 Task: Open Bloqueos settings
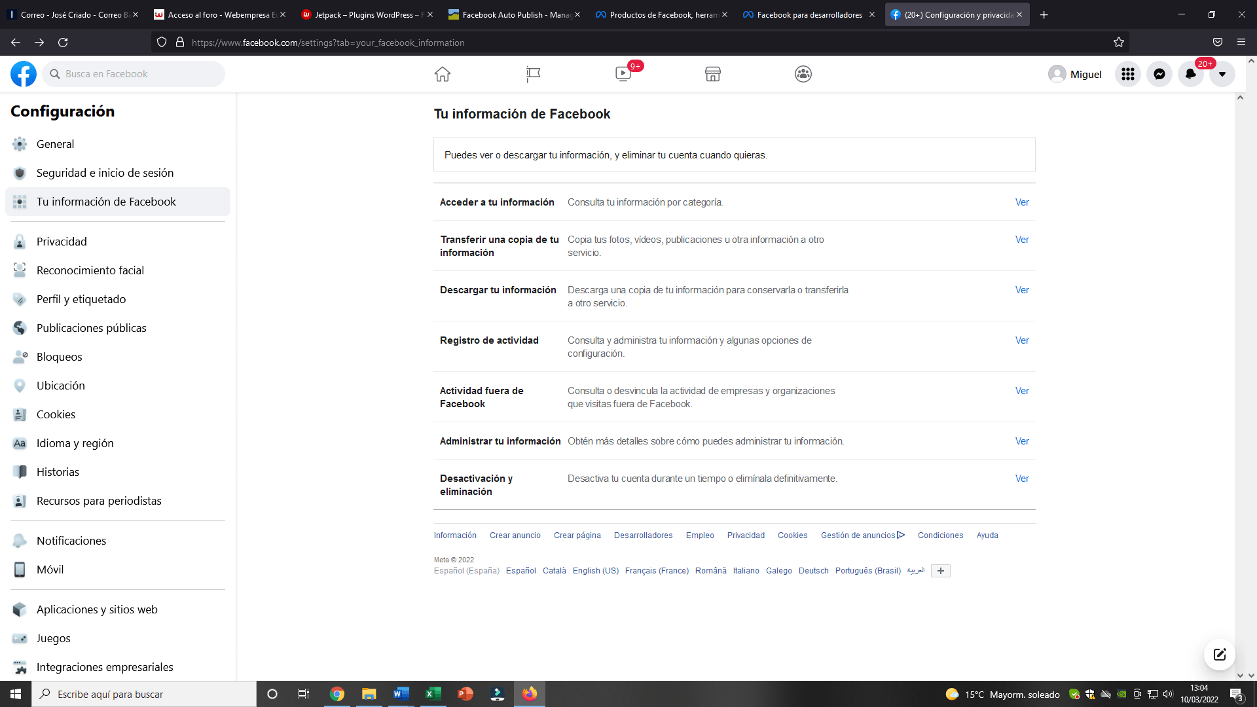(x=118, y=357)
